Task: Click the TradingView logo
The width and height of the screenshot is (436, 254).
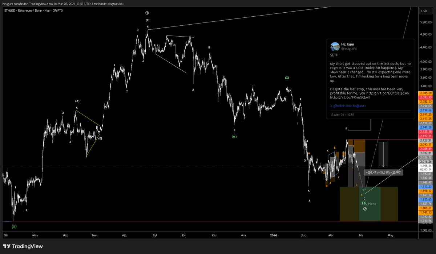Action: pos(23,246)
